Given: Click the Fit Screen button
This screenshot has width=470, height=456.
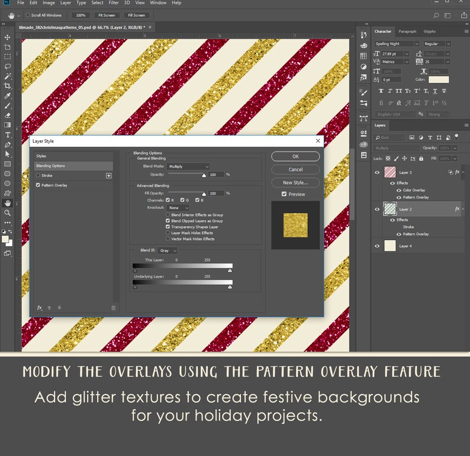Looking at the screenshot, I should tap(107, 15).
